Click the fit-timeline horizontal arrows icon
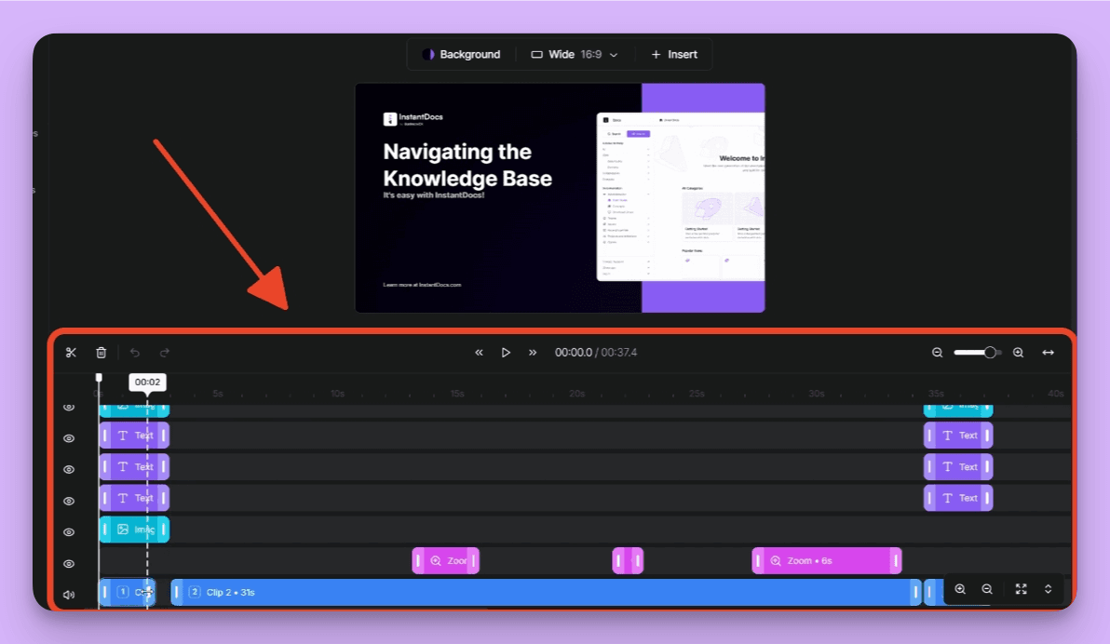Screen dimensions: 1110x644 pos(1049,353)
